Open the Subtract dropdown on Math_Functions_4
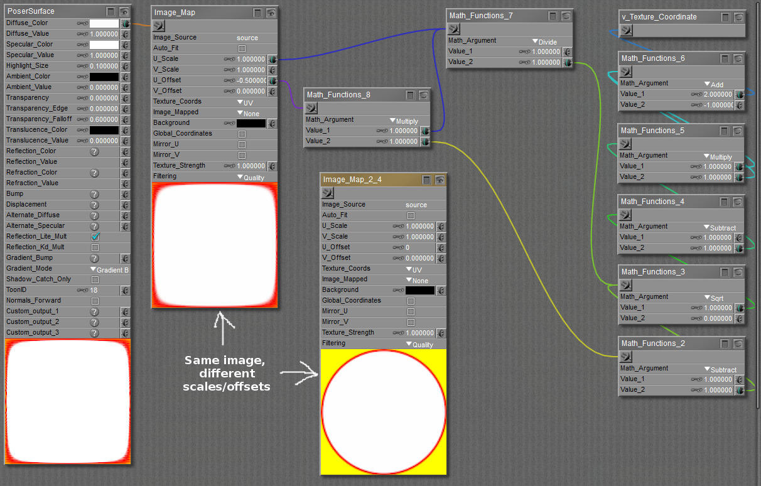 pyautogui.click(x=720, y=227)
